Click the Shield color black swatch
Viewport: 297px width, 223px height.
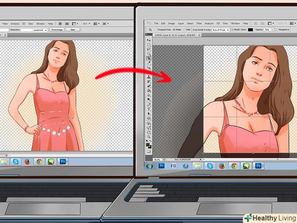click(x=250, y=30)
